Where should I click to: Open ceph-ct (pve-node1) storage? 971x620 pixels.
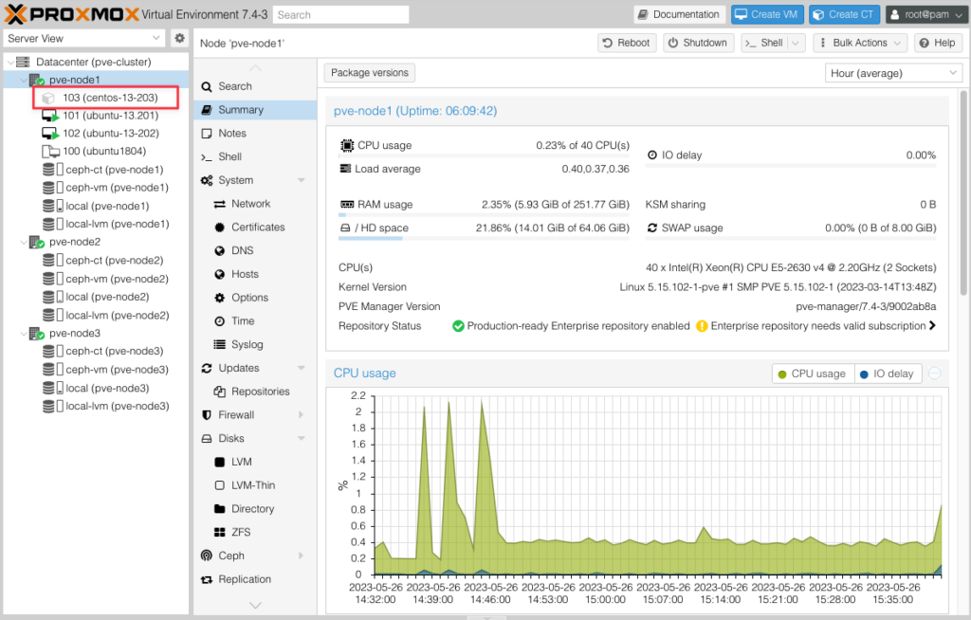pos(115,170)
